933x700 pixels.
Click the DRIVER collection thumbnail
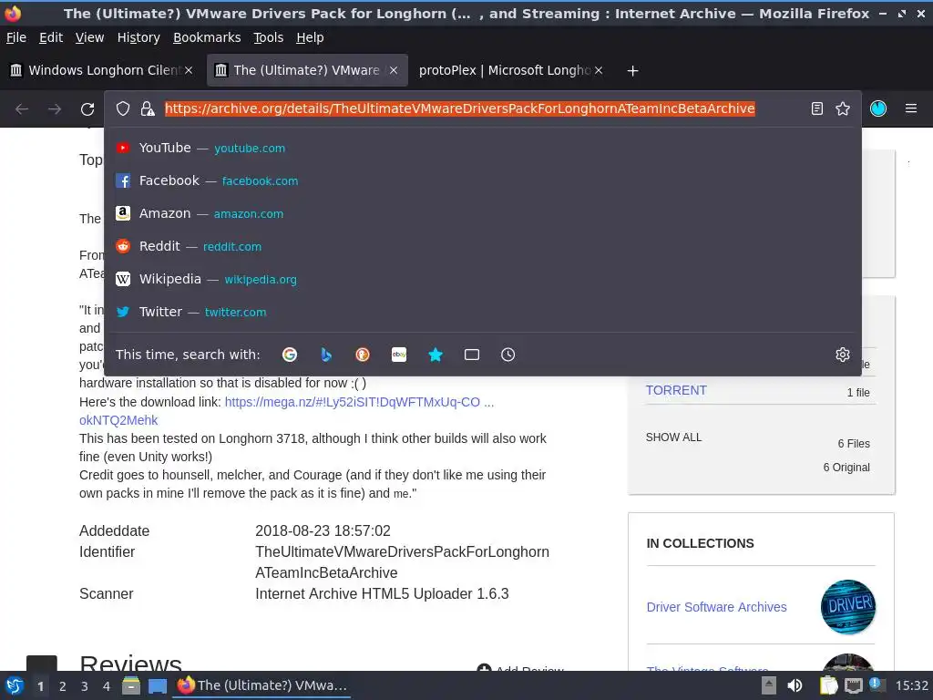[848, 606]
